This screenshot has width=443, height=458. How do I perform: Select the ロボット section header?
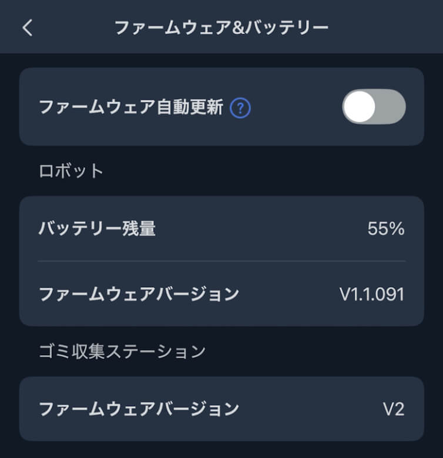tap(71, 171)
